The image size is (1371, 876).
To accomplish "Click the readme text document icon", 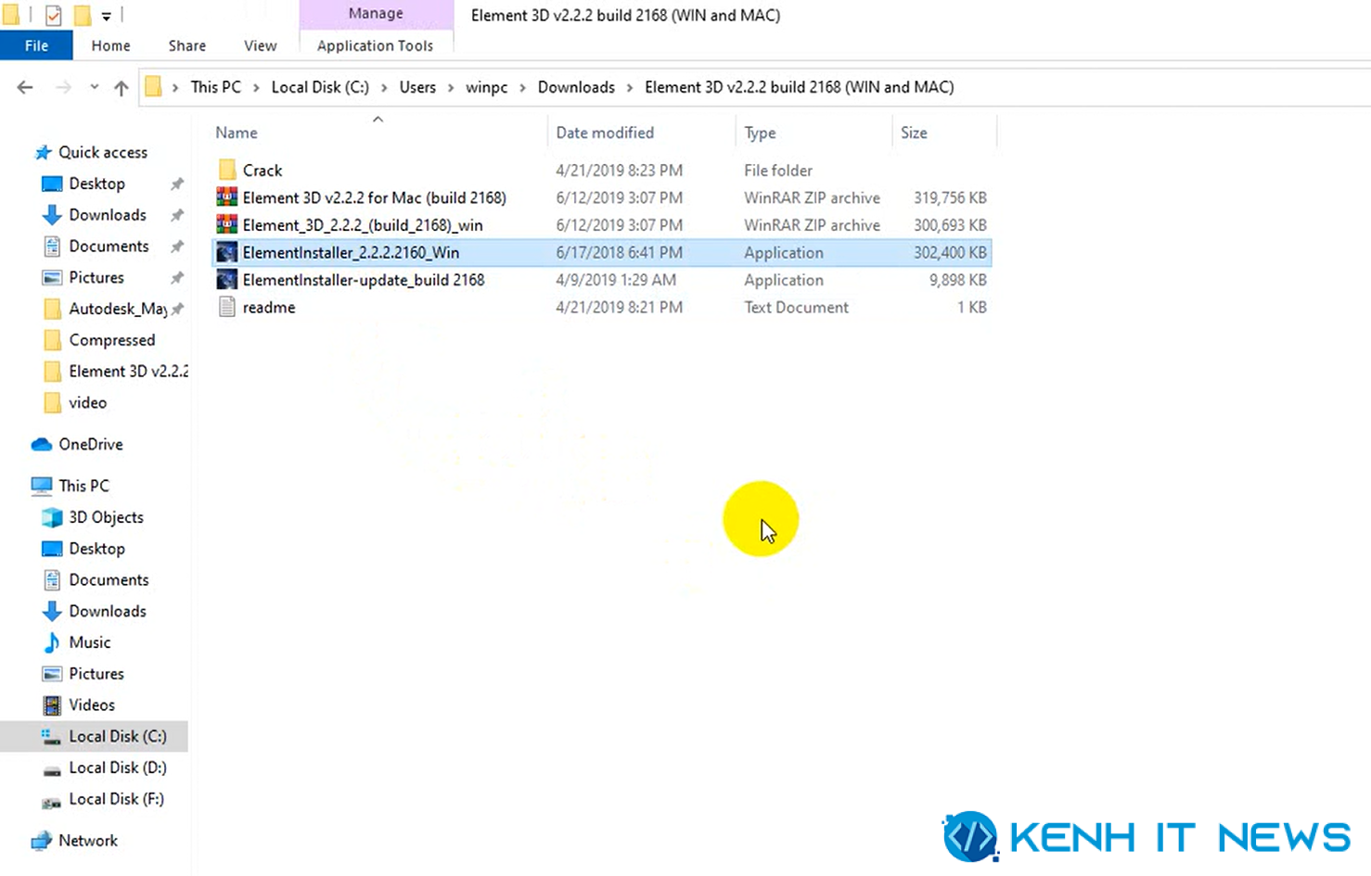I will point(227,307).
